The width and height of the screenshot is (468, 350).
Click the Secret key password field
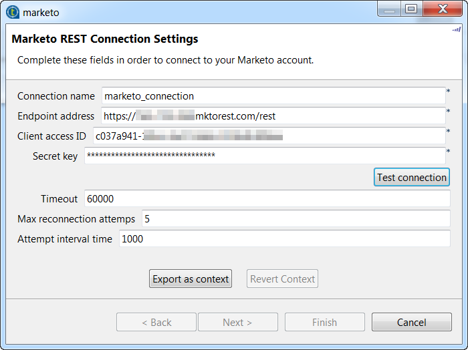click(264, 156)
